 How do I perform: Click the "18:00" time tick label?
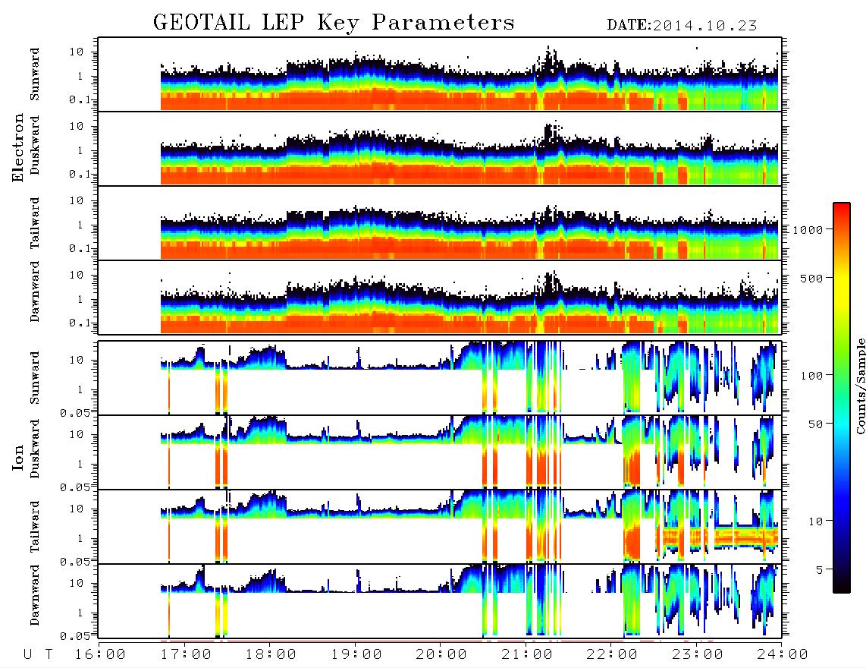tap(271, 655)
